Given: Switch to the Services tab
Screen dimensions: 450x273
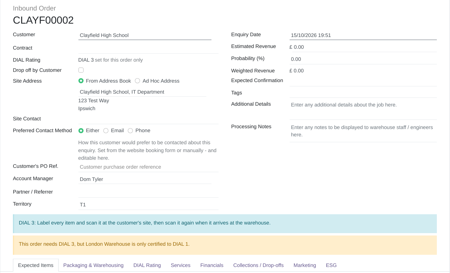Looking at the screenshot, I should pos(181,265).
